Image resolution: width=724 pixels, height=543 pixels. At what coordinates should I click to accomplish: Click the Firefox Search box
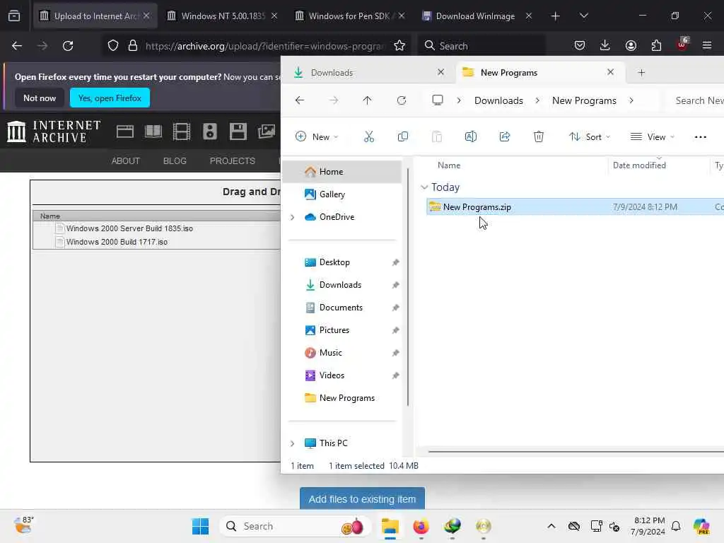tap(481, 46)
